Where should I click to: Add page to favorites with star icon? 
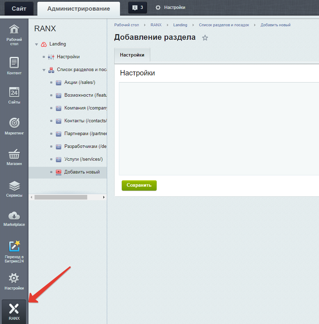click(205, 38)
